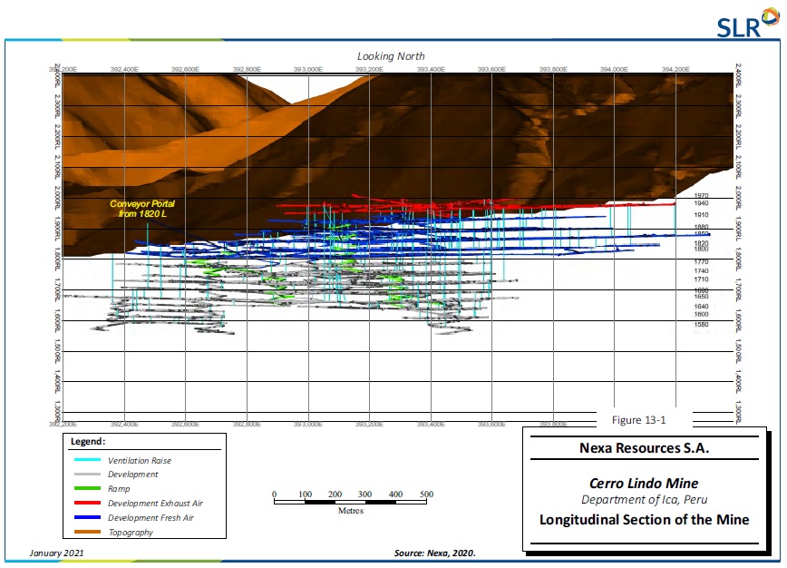Select the 'Looking North' title text

(x=391, y=56)
